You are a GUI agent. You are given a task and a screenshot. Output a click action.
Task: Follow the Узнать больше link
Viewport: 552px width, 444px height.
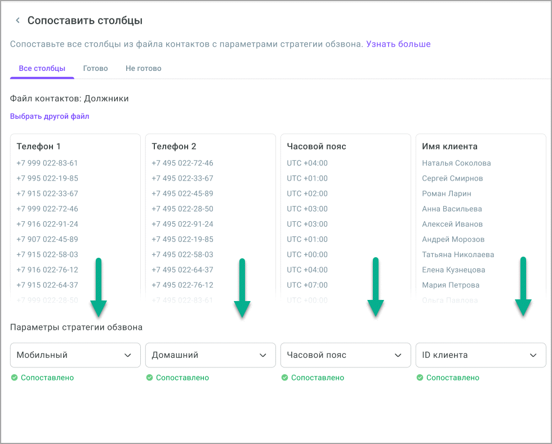(x=398, y=44)
